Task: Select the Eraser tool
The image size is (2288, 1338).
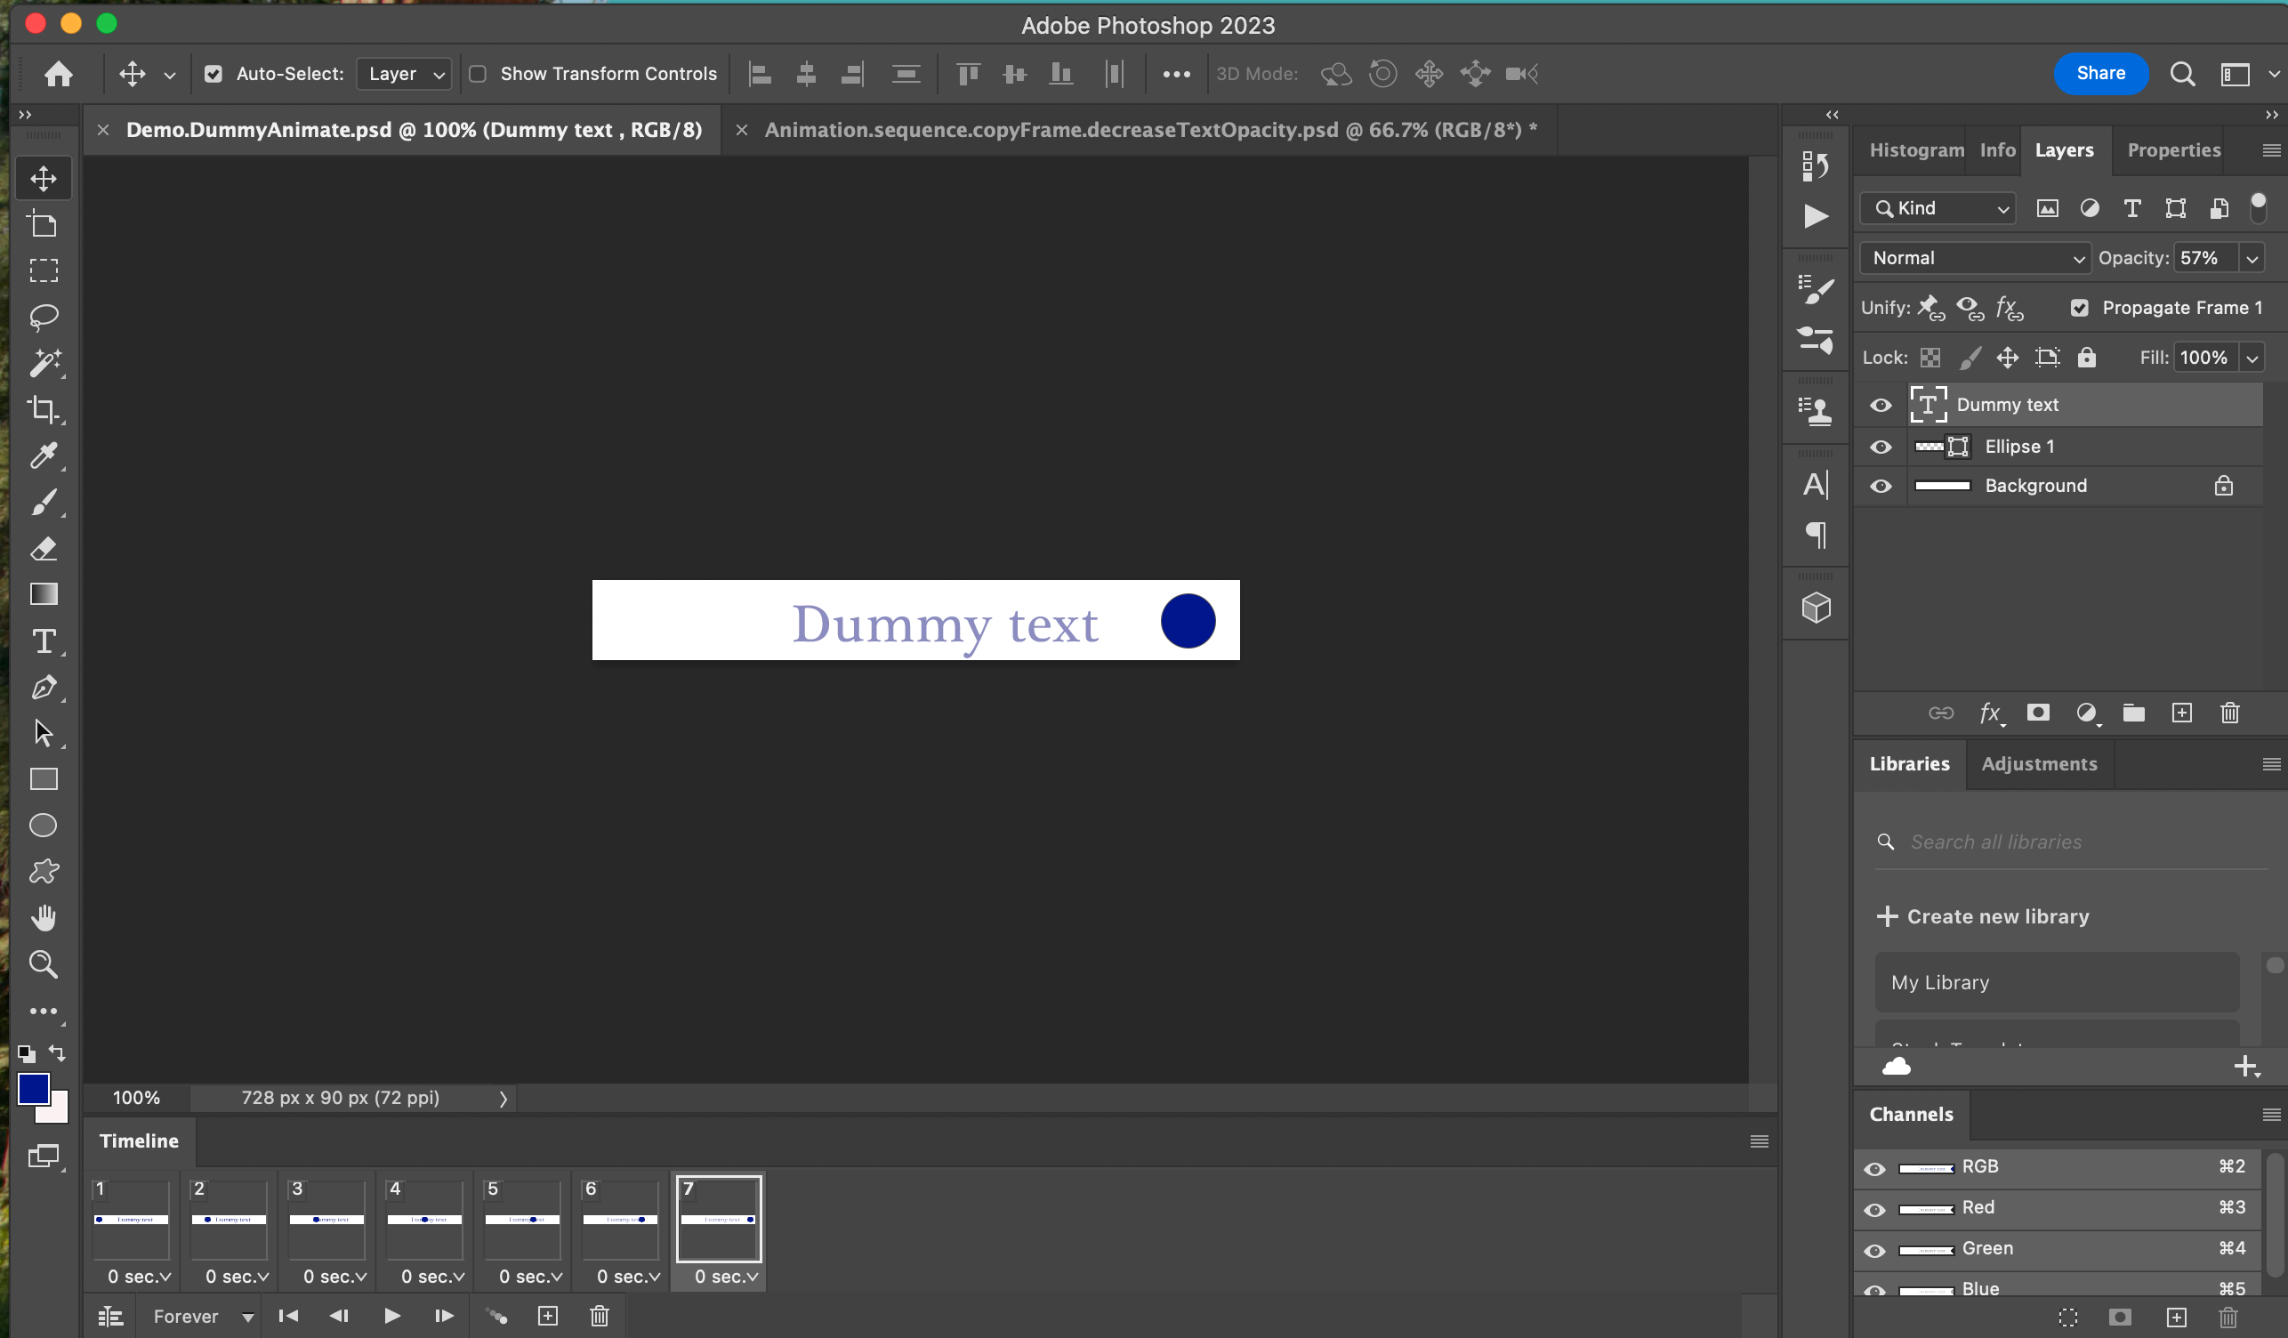Action: tap(44, 548)
